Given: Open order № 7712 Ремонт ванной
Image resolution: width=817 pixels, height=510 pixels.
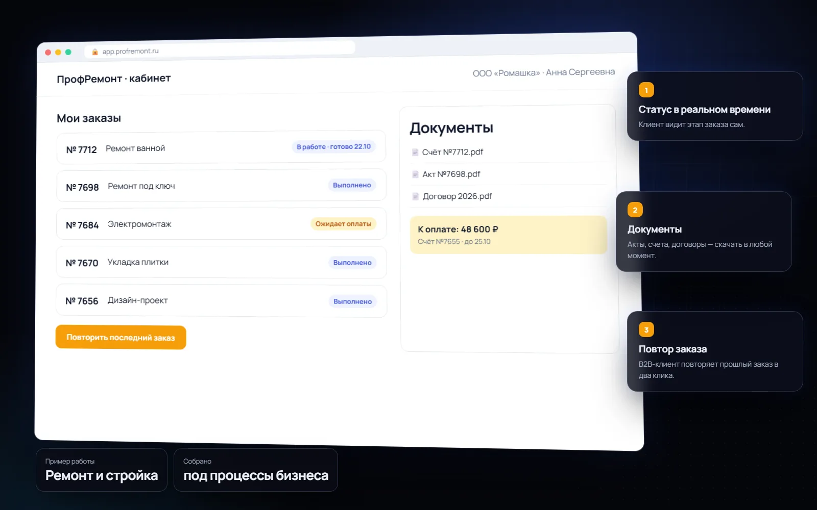Looking at the screenshot, I should click(221, 148).
